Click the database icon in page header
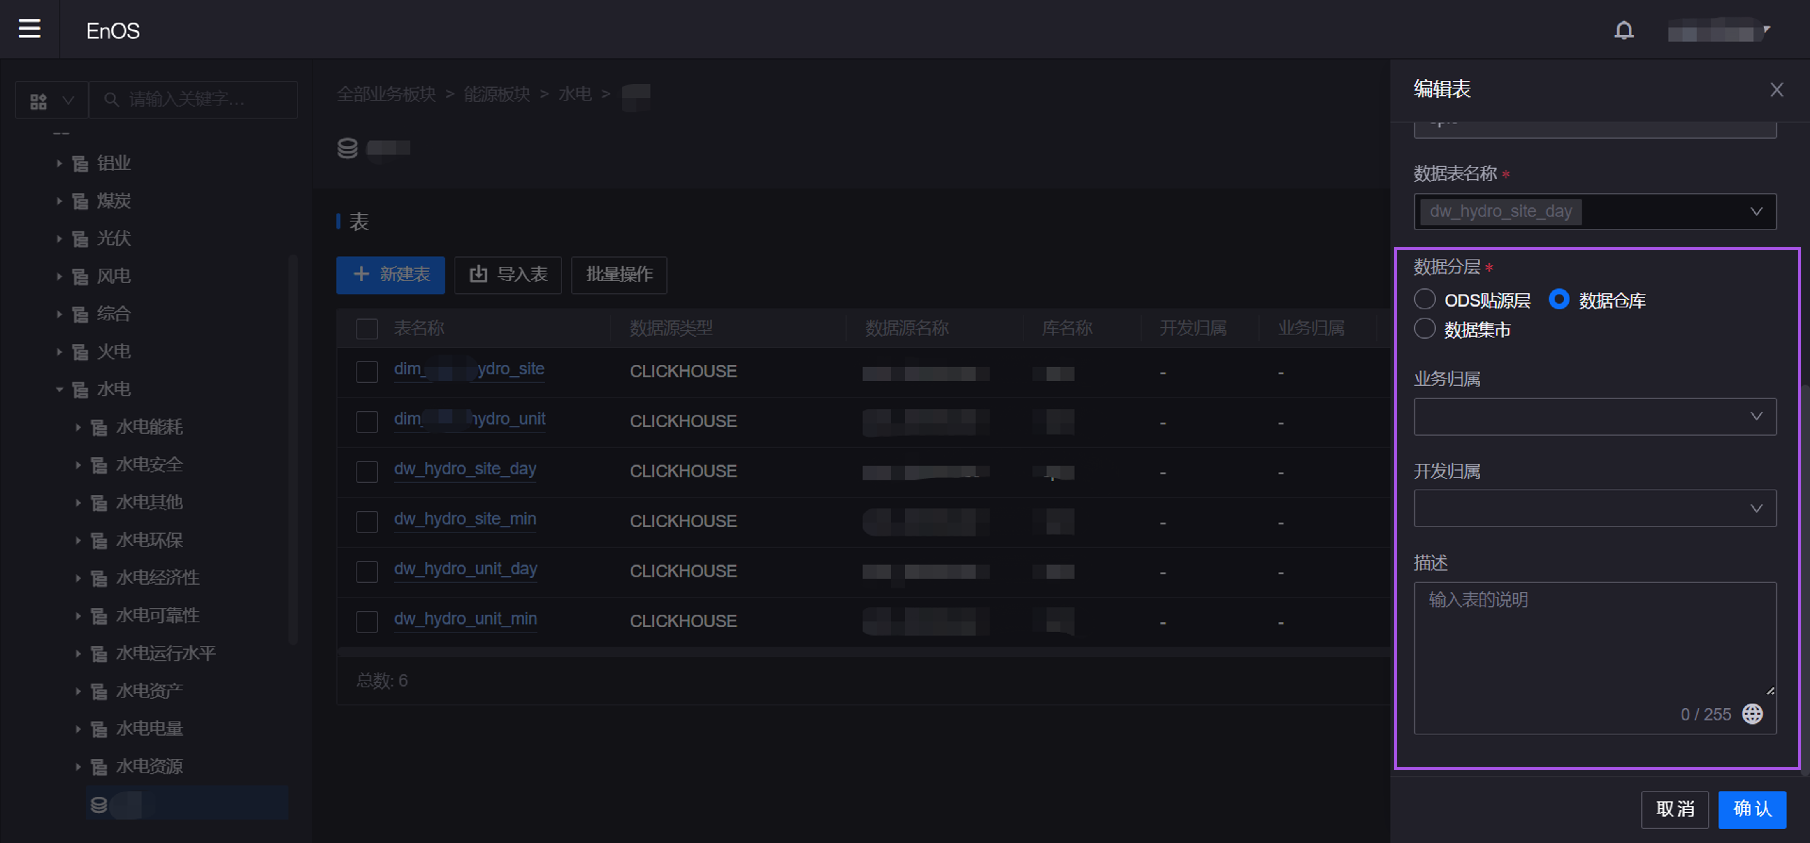The height and width of the screenshot is (843, 1810). click(x=348, y=148)
